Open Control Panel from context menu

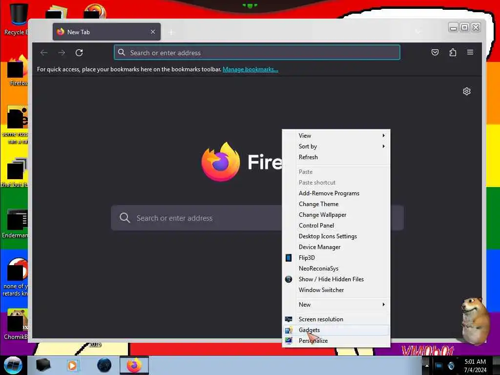(x=336, y=226)
